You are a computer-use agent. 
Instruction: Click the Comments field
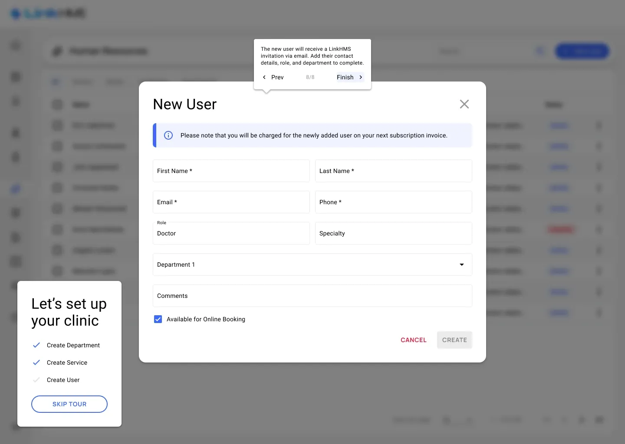[312, 296]
